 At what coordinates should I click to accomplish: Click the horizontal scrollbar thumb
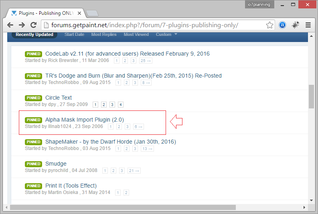click(x=123, y=207)
